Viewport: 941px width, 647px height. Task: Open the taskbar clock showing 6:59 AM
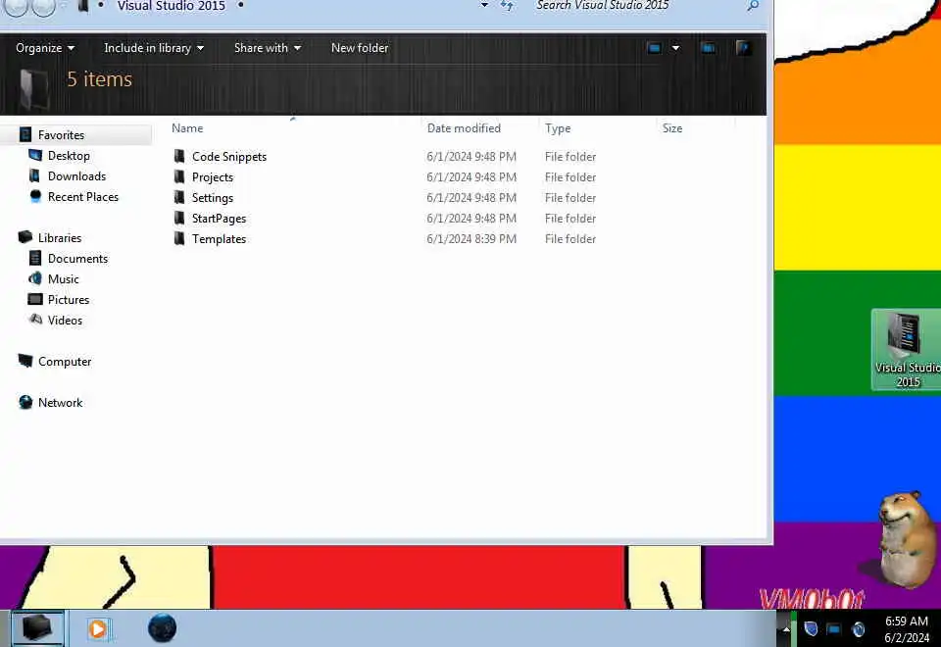coord(906,629)
